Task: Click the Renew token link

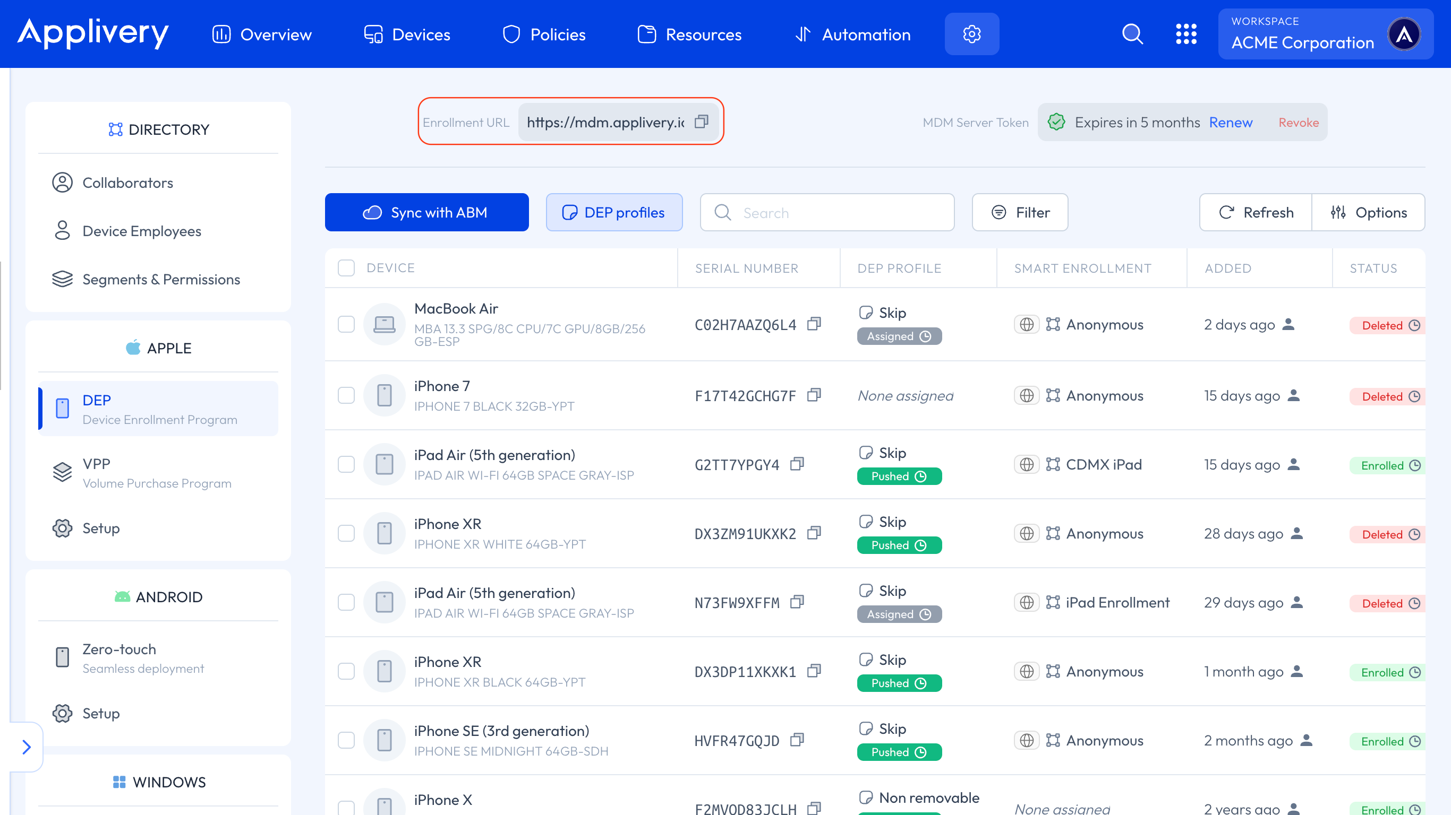Action: pos(1230,122)
